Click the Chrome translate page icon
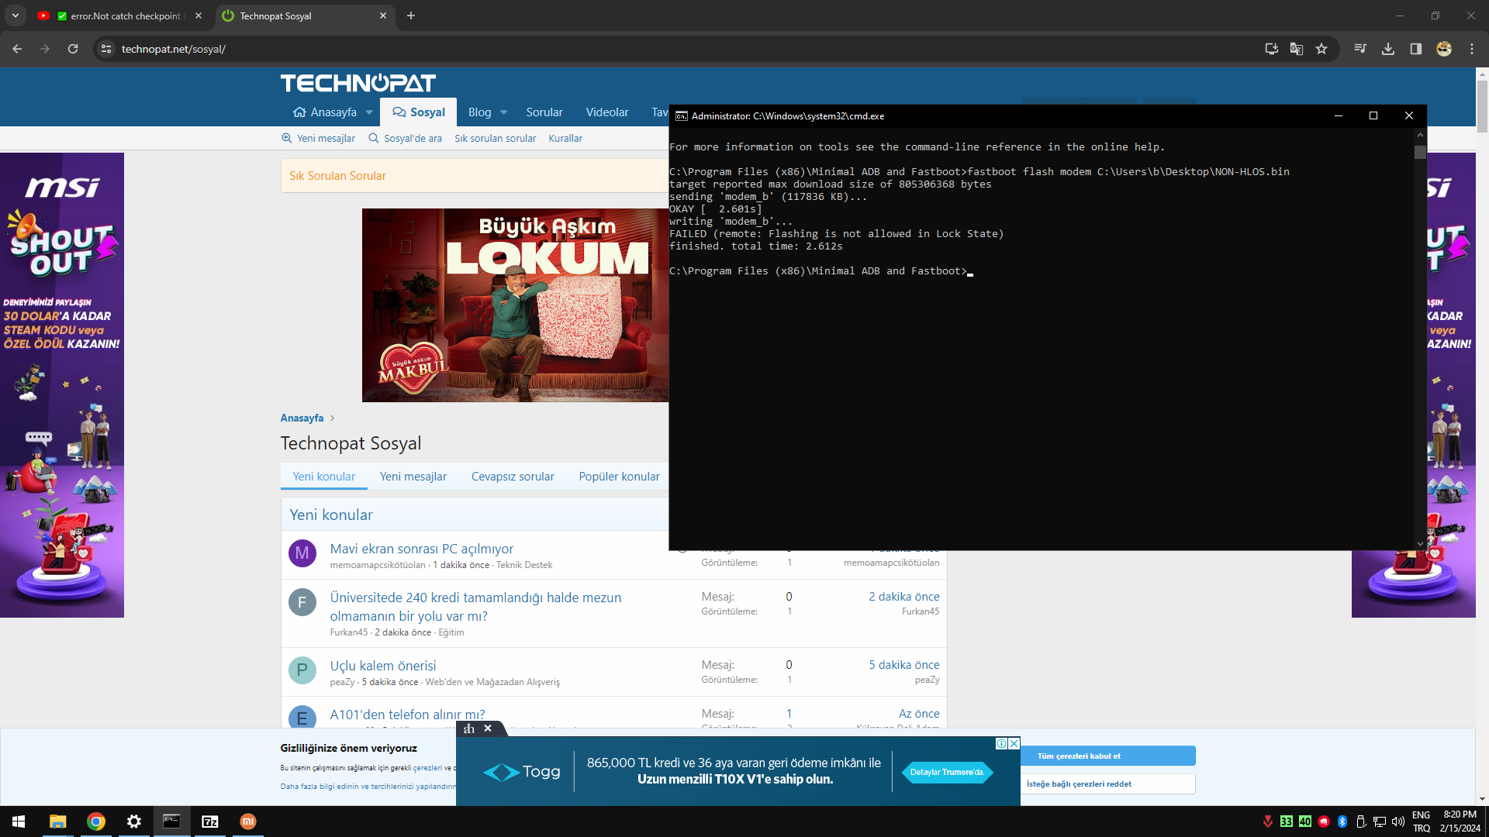 coord(1296,49)
